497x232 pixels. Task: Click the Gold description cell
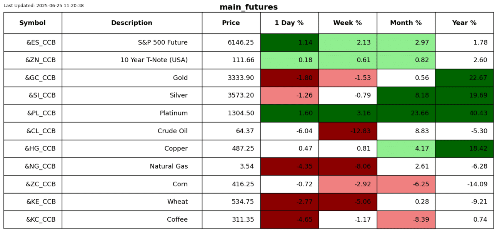[x=132, y=78]
